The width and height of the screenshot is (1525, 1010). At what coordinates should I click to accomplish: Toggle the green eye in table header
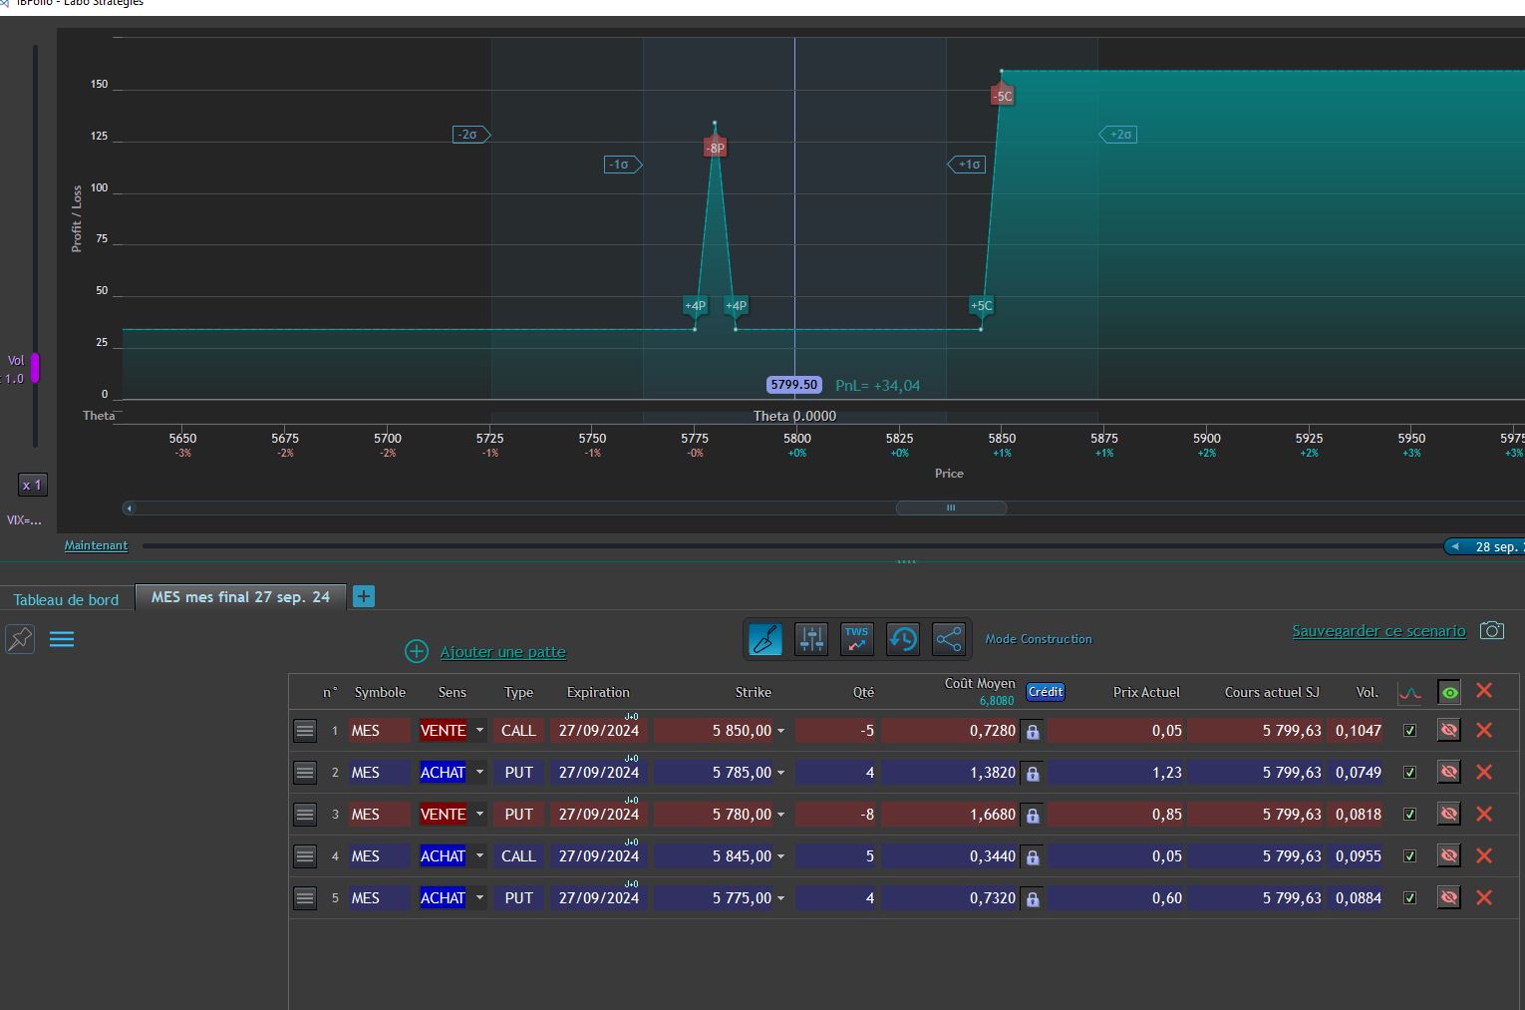[1449, 692]
